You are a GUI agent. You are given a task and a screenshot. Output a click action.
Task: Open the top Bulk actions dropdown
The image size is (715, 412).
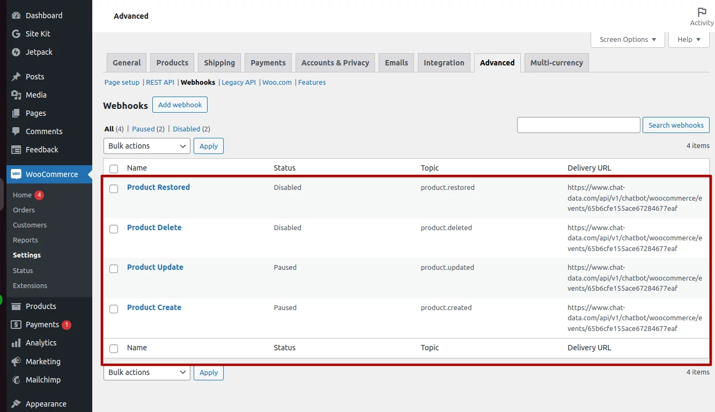pyautogui.click(x=147, y=146)
